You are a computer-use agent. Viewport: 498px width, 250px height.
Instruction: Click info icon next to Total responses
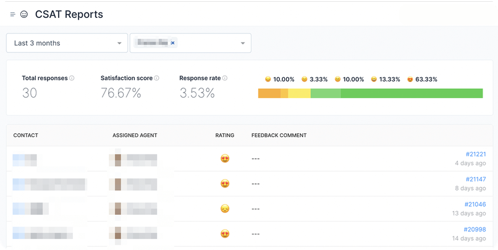pyautogui.click(x=72, y=78)
